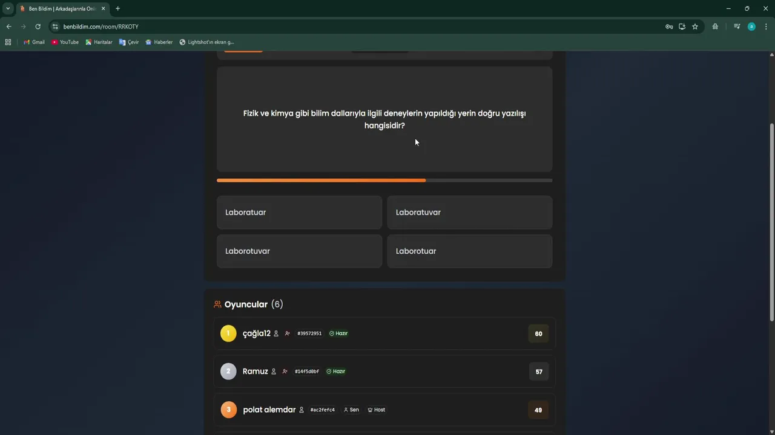Open the Chrome three-dot menu
Viewport: 775px width, 435px height.
(766, 27)
